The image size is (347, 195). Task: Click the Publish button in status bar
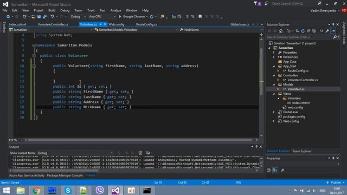pos(336,183)
